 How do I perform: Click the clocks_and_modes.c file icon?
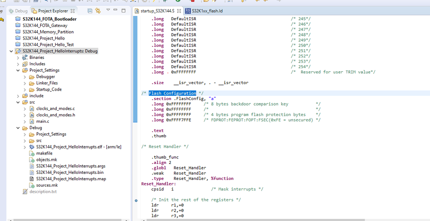coord(31,109)
